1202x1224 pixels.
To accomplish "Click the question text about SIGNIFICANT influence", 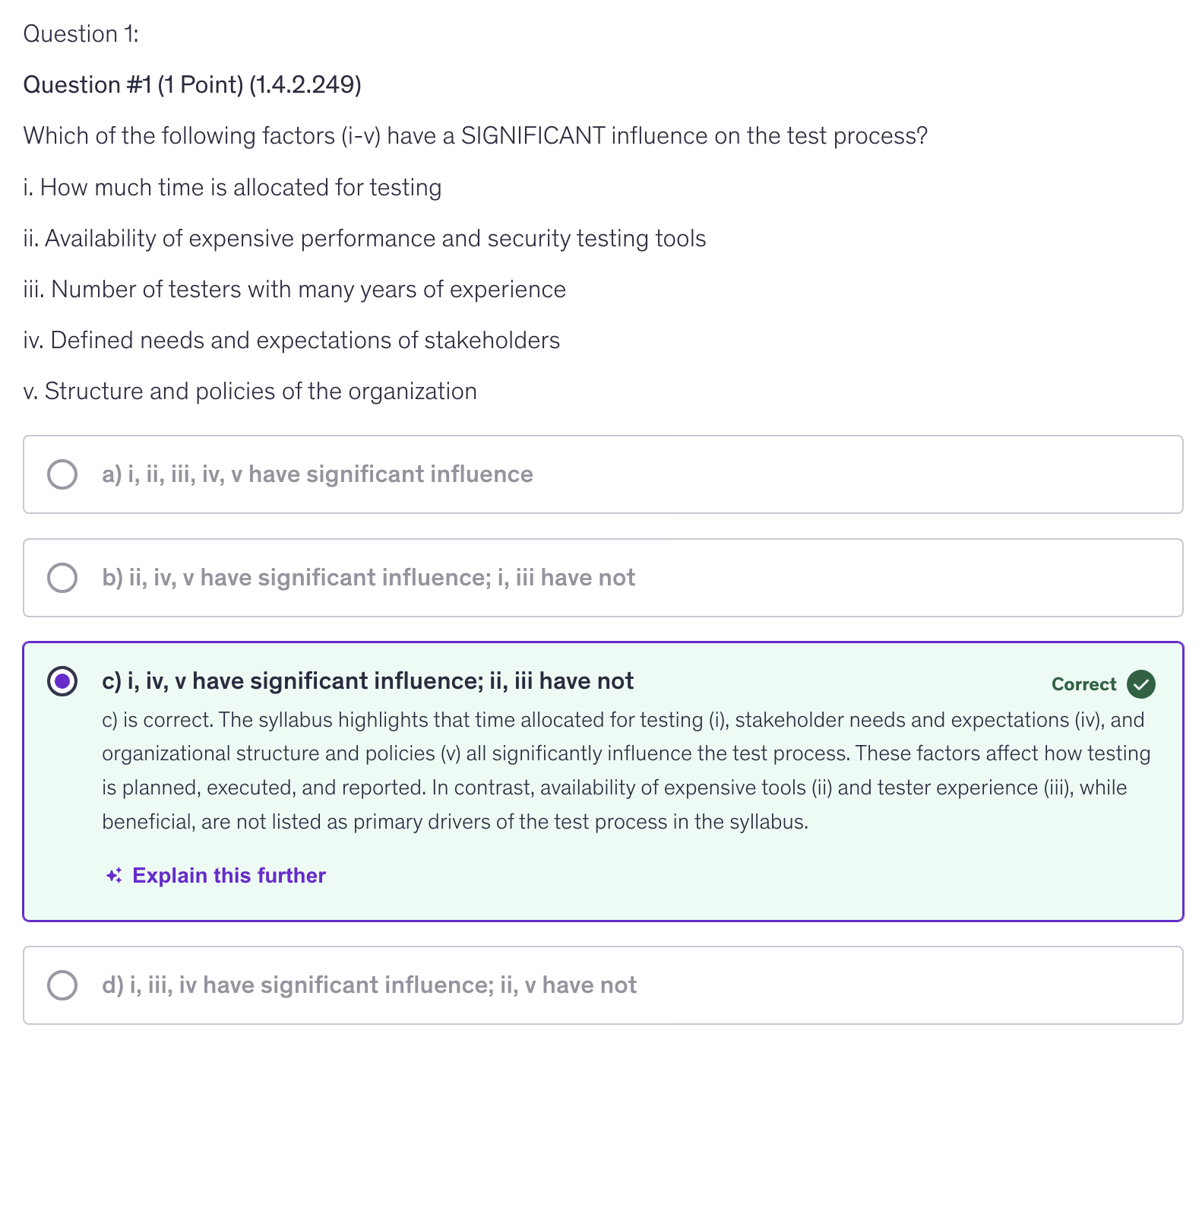I will pos(476,136).
